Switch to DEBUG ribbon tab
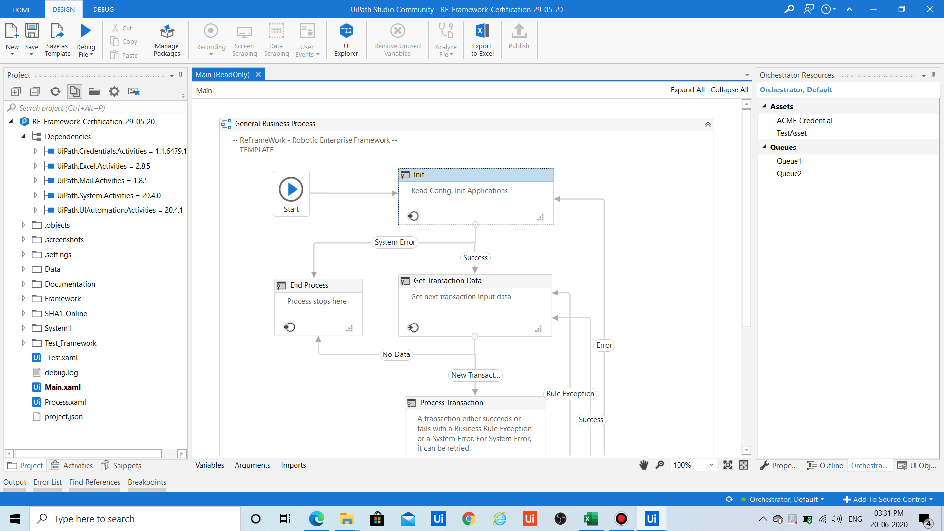This screenshot has width=944, height=531. [x=103, y=9]
